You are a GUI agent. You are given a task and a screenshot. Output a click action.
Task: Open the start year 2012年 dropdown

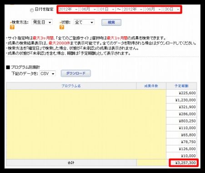[68, 10]
